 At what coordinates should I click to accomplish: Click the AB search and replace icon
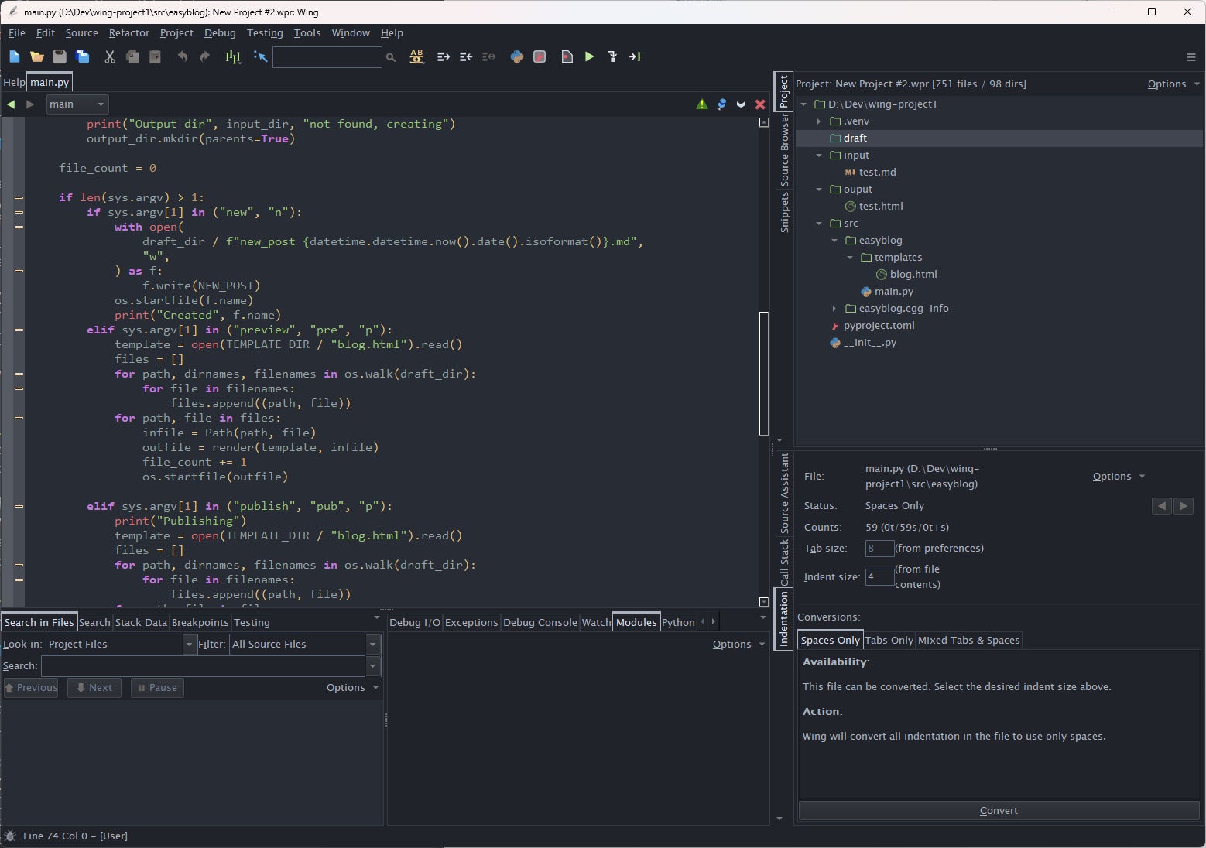[x=416, y=56]
